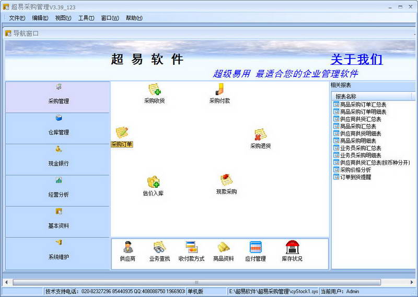Open report 供应商供货汇总表(按币种分开)
Screen dimensions: 418x297
click(x=371, y=163)
